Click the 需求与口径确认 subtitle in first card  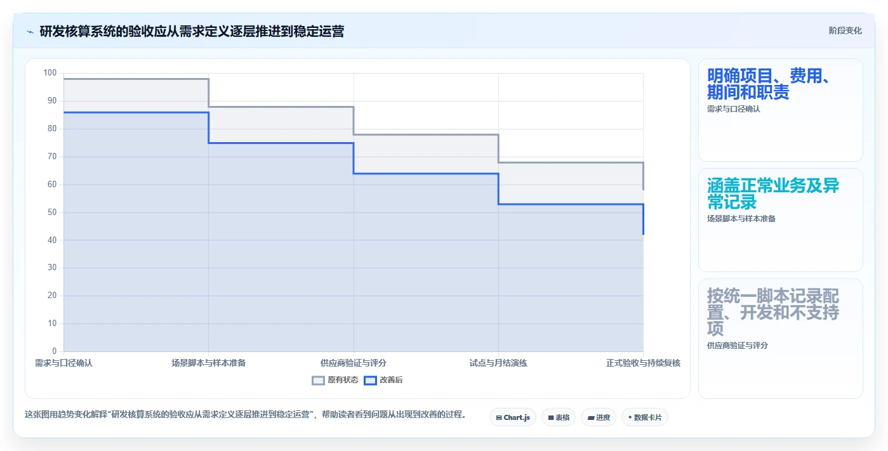pos(734,109)
